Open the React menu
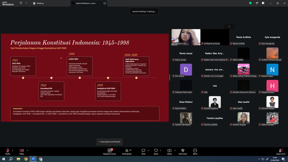The width and height of the screenshot is (288, 162). pos(156,152)
